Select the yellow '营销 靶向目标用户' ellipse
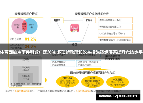Image resolution: width=143 pixels, height=103 pixels. [x=92, y=82]
